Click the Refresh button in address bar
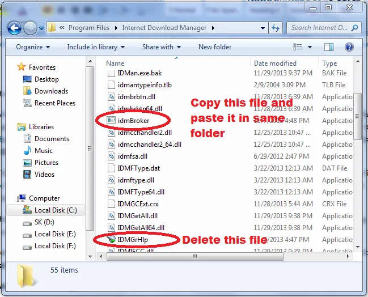The height and width of the screenshot is (297, 368). 276,28
